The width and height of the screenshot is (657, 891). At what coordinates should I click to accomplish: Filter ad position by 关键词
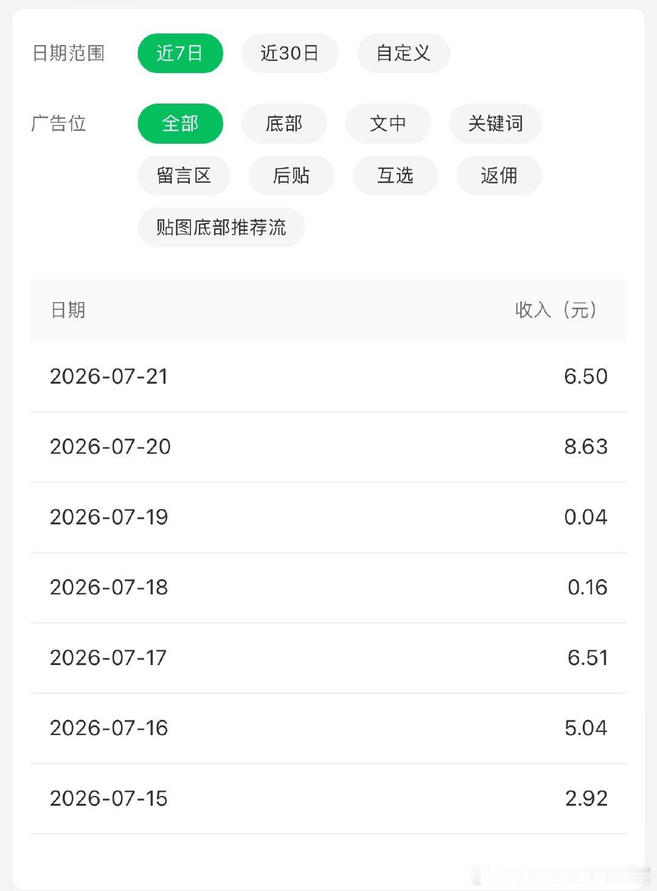[x=496, y=124]
